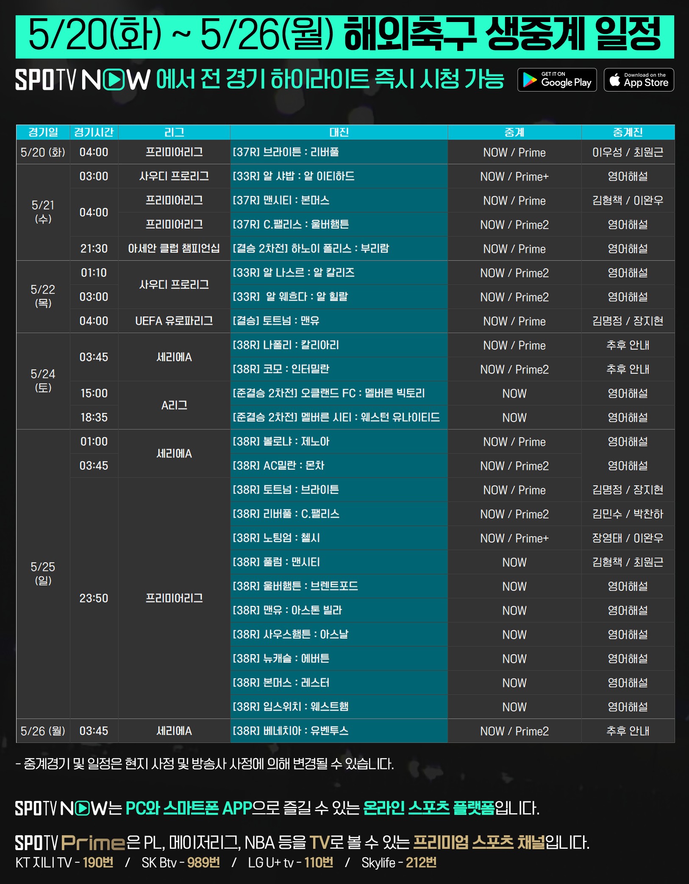The width and height of the screenshot is (689, 884).
Task: Click the SPOTV NOW logo in the footer
Action: click(61, 808)
